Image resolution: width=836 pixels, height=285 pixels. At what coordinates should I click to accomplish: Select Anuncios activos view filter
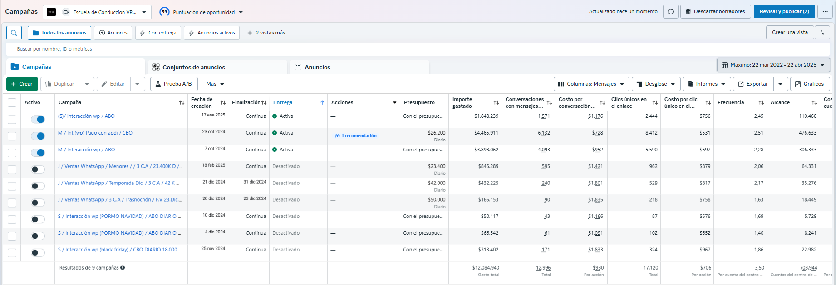(212, 33)
